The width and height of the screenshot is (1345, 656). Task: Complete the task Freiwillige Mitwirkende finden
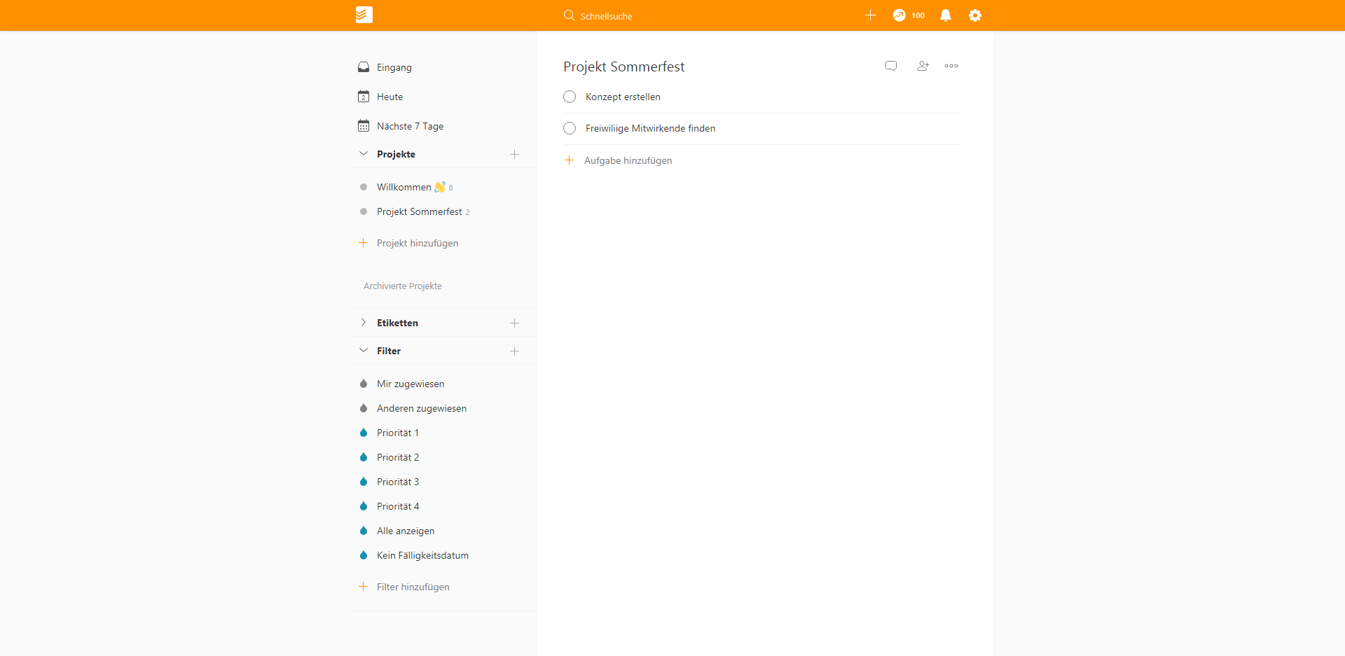[x=570, y=128]
